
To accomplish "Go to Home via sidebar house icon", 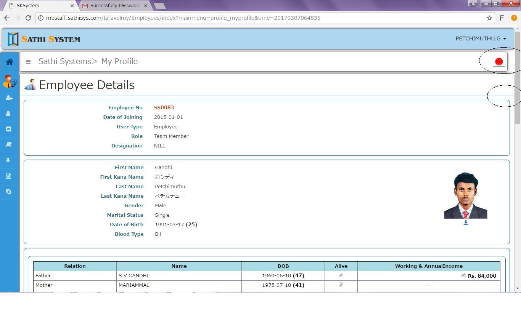I will [10, 62].
